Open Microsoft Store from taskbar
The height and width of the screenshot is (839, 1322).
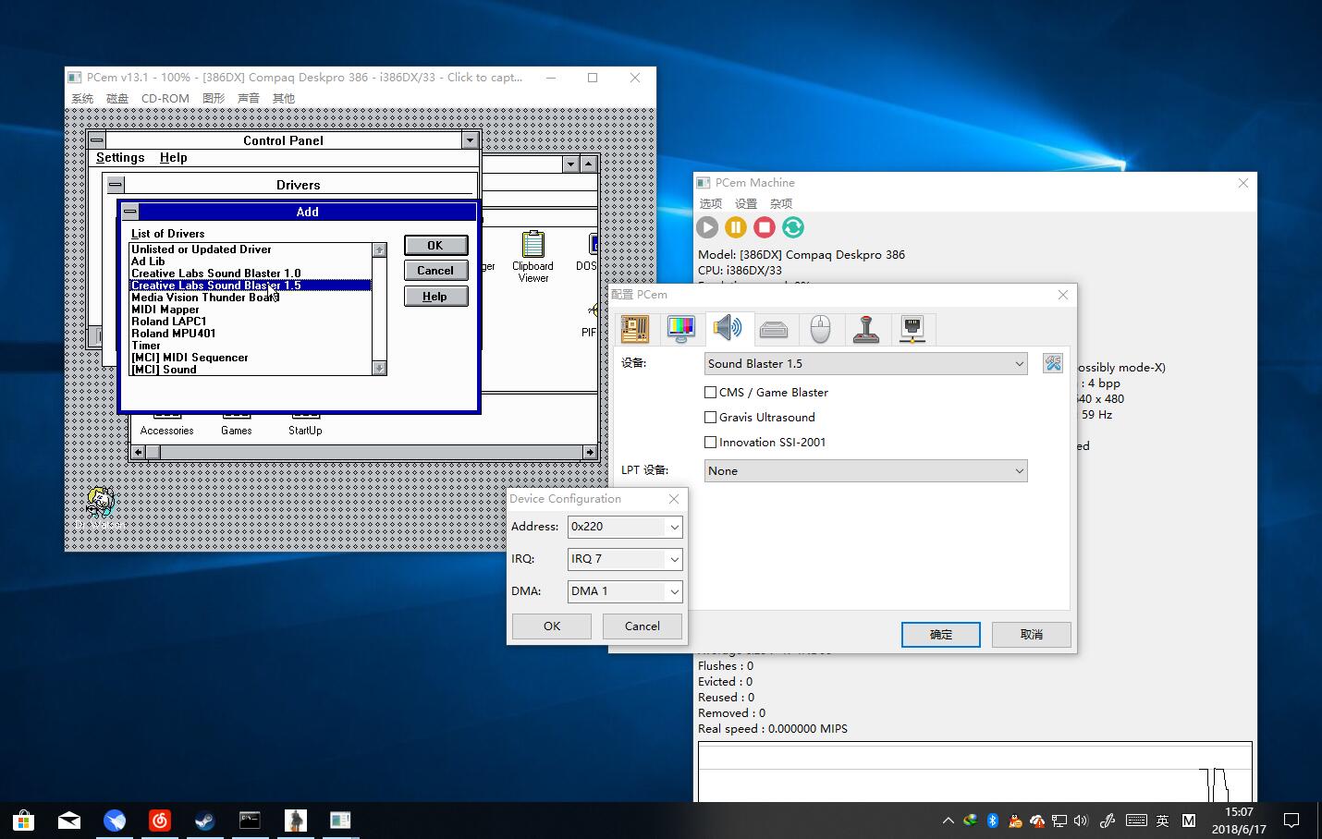(x=23, y=820)
